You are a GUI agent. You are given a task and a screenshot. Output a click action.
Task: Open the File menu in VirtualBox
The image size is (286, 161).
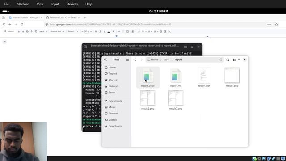pyautogui.click(x=6, y=4)
